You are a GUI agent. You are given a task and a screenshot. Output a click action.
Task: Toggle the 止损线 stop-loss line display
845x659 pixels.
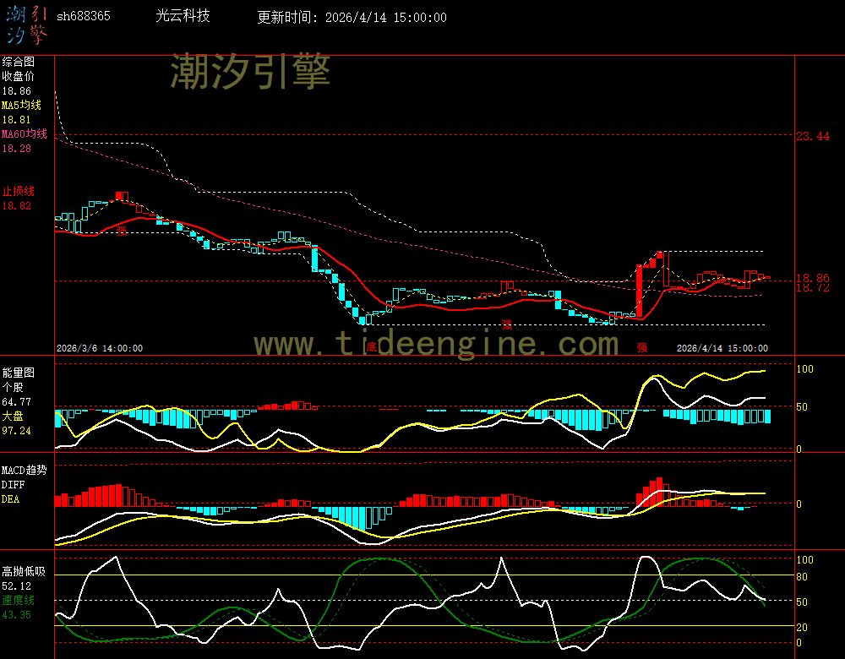click(x=17, y=191)
